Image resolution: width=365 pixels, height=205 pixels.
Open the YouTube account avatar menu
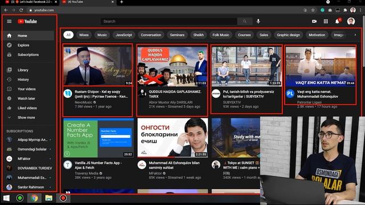coord(351,22)
